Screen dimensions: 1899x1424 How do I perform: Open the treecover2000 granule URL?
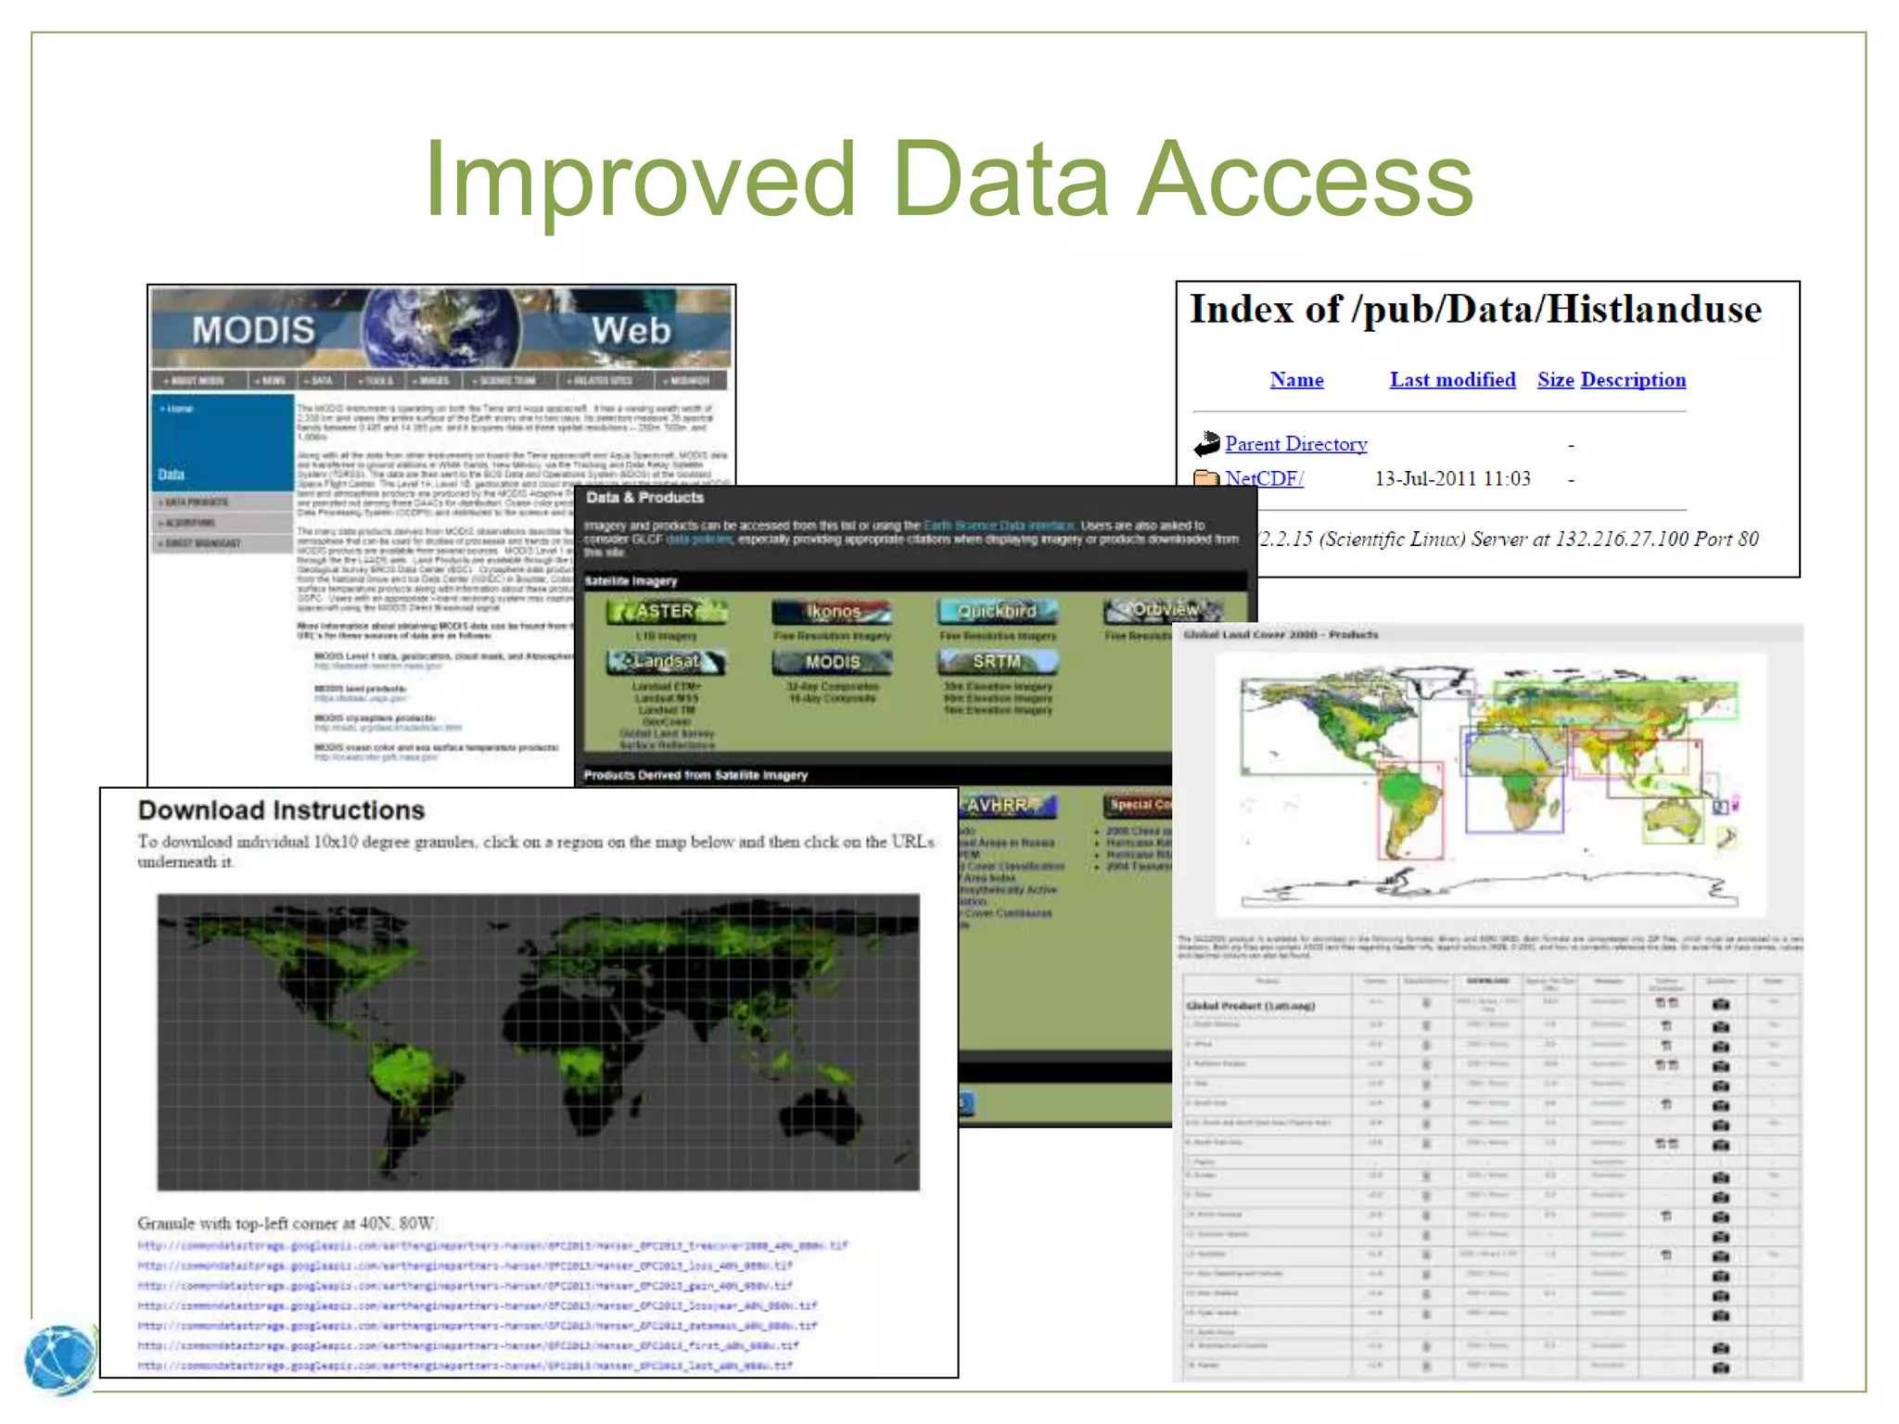pyautogui.click(x=492, y=1246)
